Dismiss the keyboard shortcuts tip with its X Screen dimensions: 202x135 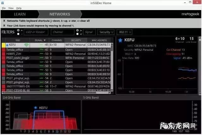point(4,21)
